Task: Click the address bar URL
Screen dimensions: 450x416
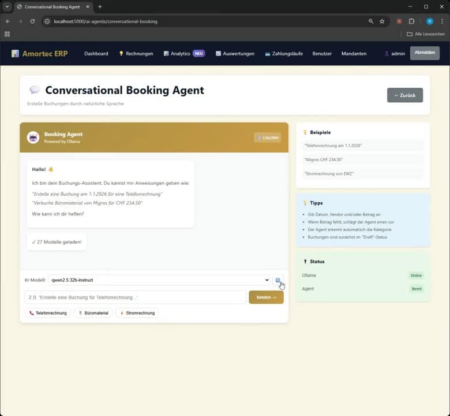Action: coord(106,21)
